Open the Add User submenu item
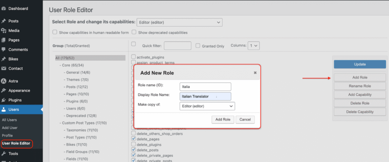This screenshot has width=389, height=162. pyautogui.click(x=9, y=128)
